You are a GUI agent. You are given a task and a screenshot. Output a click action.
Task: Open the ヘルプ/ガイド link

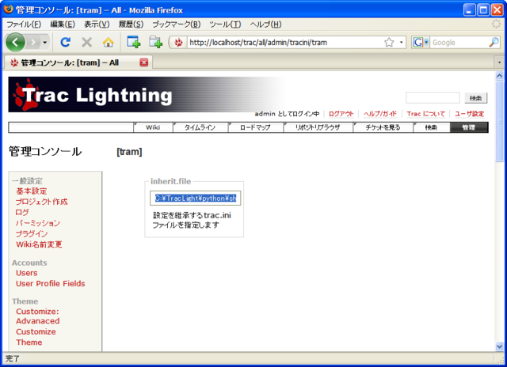pos(380,114)
